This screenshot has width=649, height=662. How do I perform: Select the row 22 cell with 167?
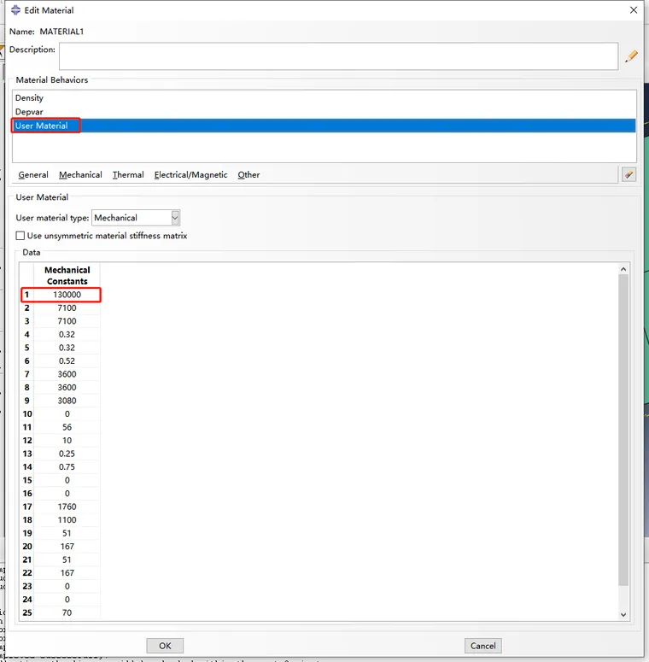[x=67, y=573]
